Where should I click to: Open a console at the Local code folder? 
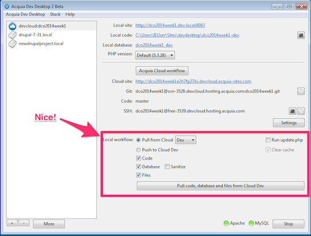301,35
